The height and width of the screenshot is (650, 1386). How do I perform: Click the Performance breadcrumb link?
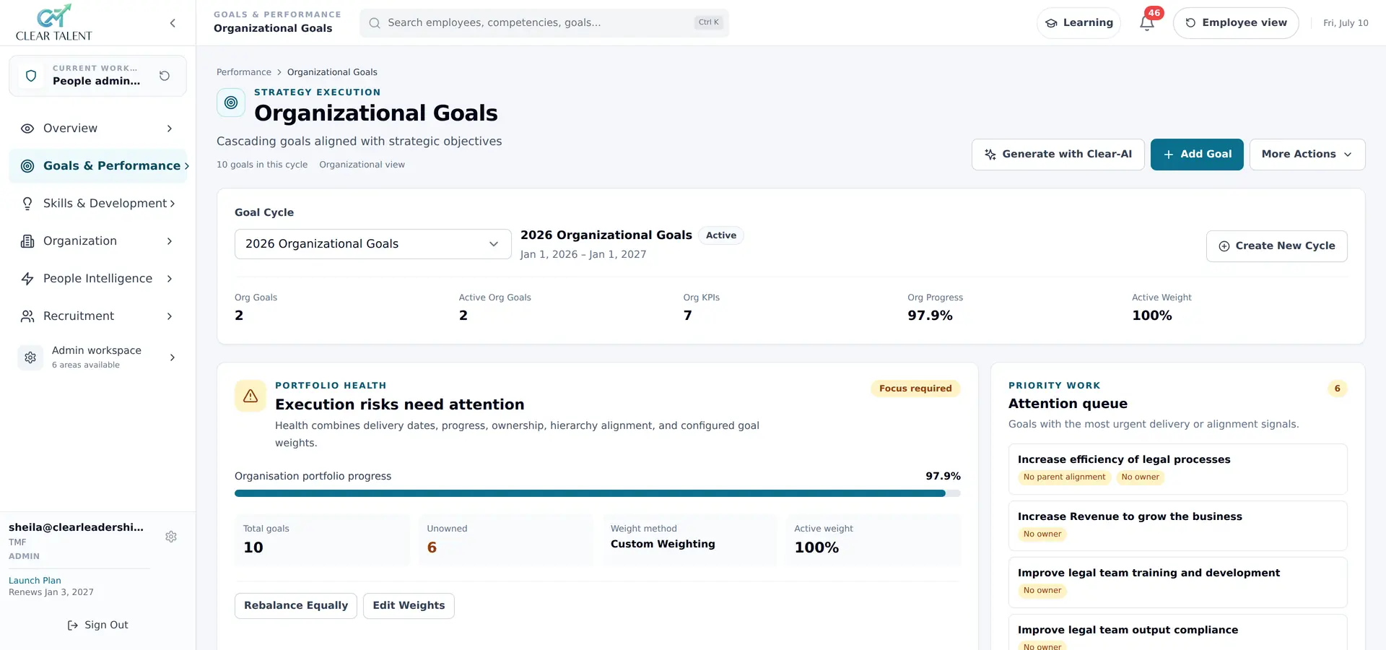[x=244, y=72]
